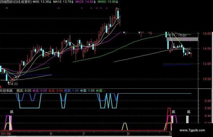
Task: Click the gray price gap rectangle
Action: pos(182,39)
